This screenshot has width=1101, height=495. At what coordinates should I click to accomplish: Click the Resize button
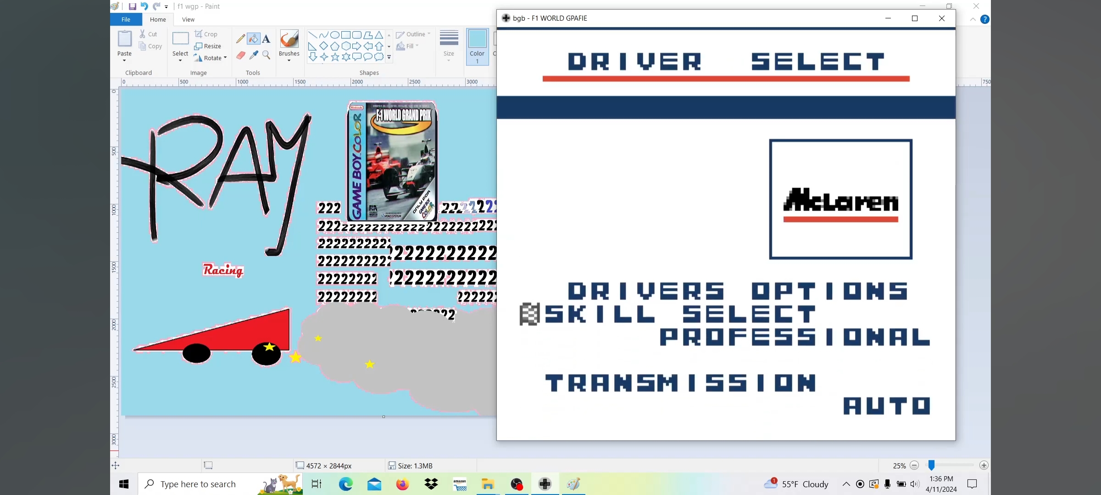[208, 46]
